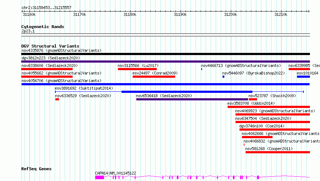Viewport: 320px width, 181px height.
Task: Open nsv581268 (Cooper2011) label
Action: (x=269, y=149)
